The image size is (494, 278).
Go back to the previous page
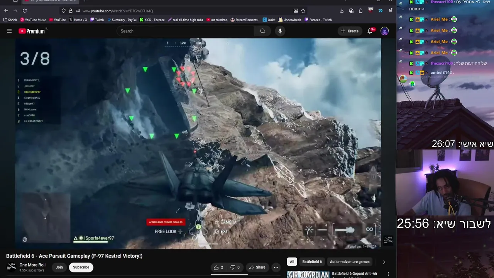(6, 11)
